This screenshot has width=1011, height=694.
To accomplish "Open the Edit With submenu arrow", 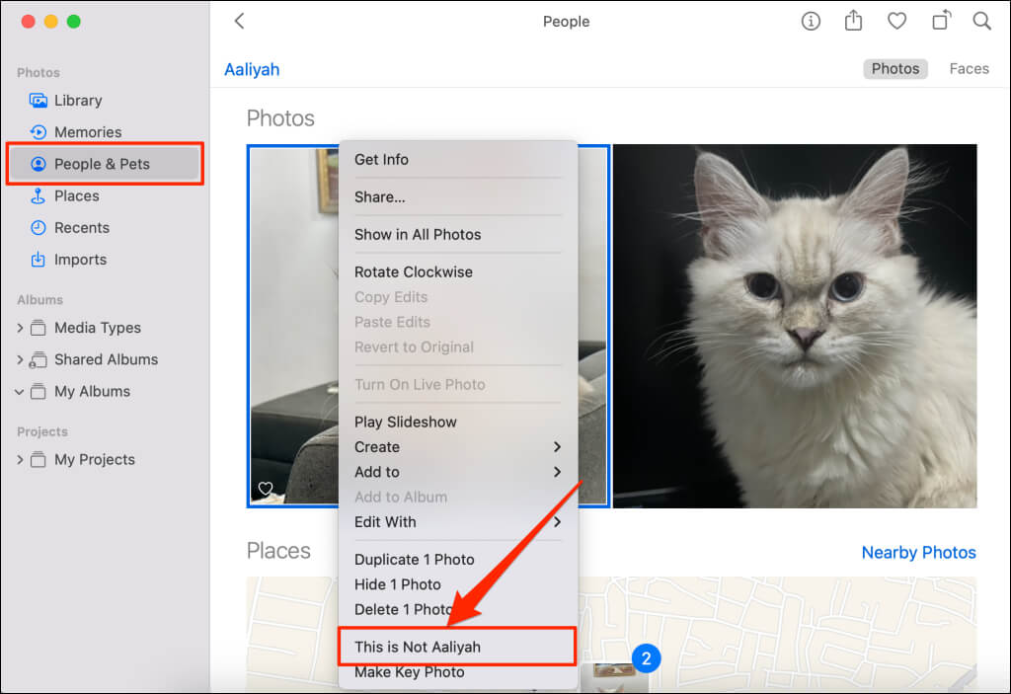I will click(557, 522).
